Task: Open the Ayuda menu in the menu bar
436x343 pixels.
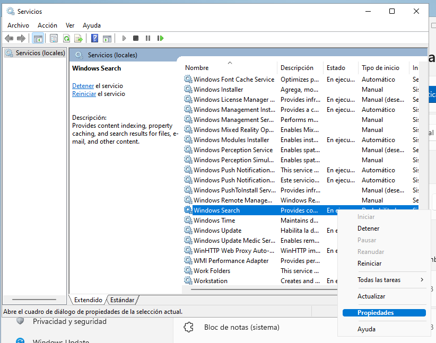Action: coord(92,25)
